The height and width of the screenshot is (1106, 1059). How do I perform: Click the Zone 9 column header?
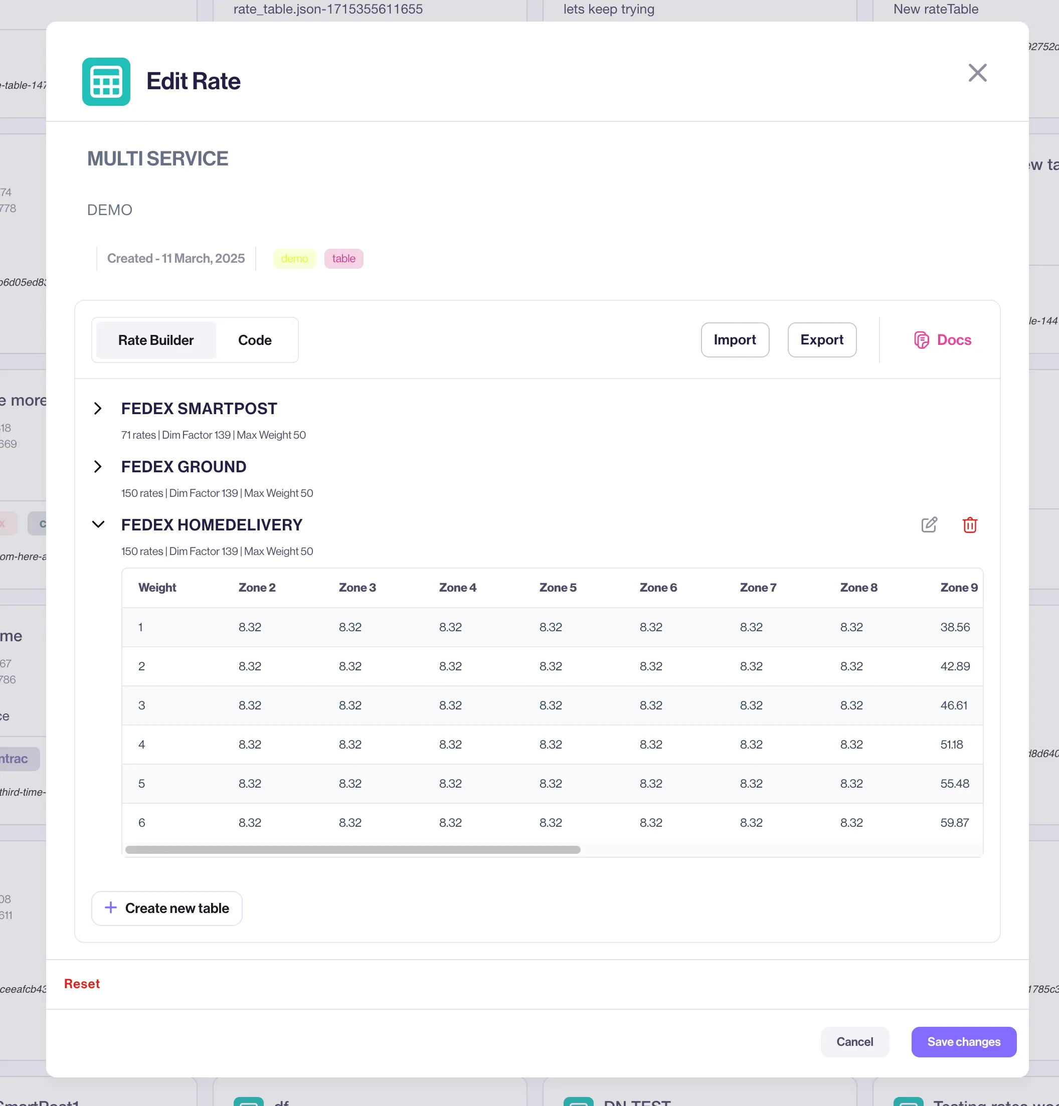click(959, 588)
